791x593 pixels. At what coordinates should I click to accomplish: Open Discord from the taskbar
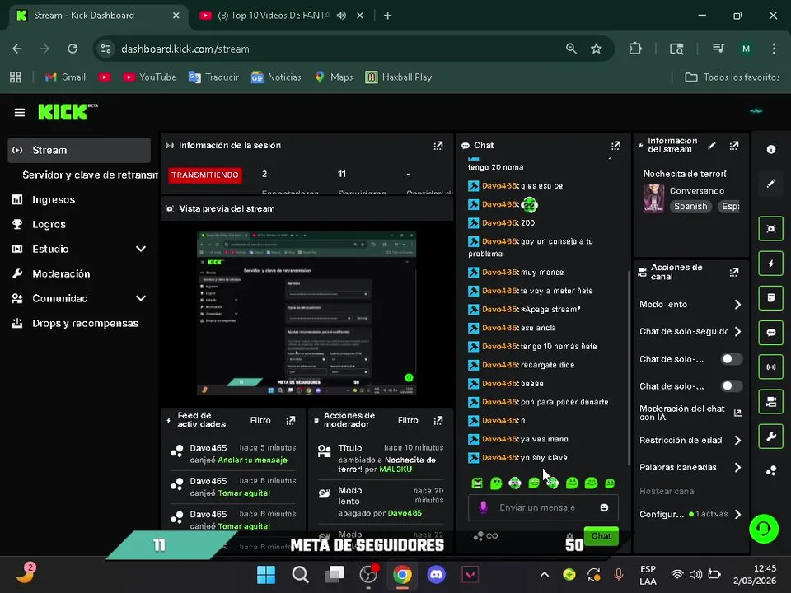437,574
